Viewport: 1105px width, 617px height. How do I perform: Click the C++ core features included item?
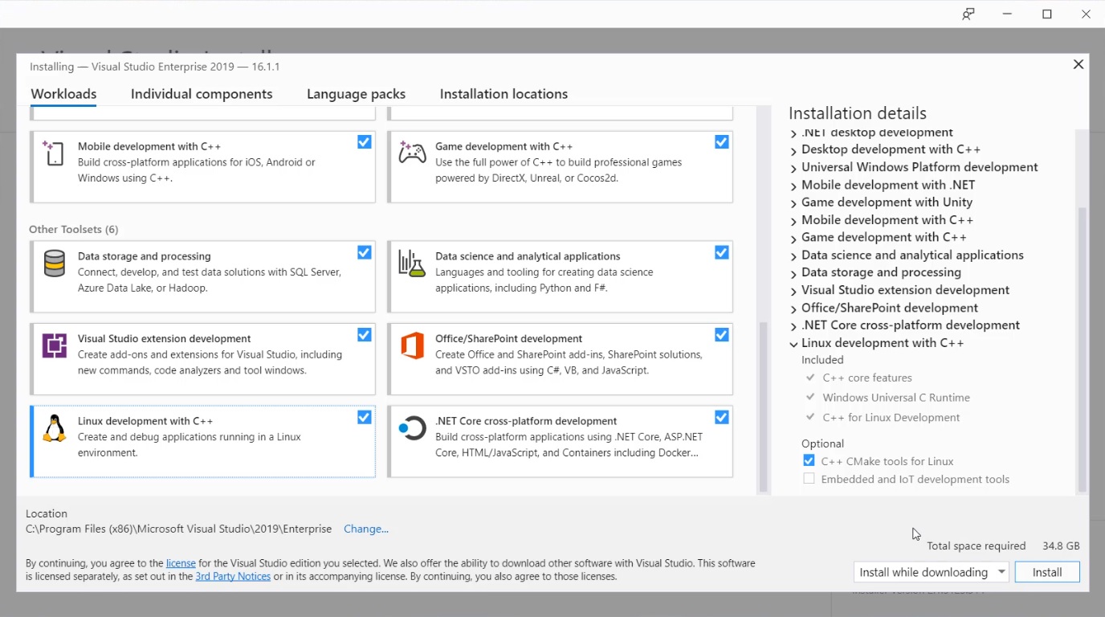867,378
